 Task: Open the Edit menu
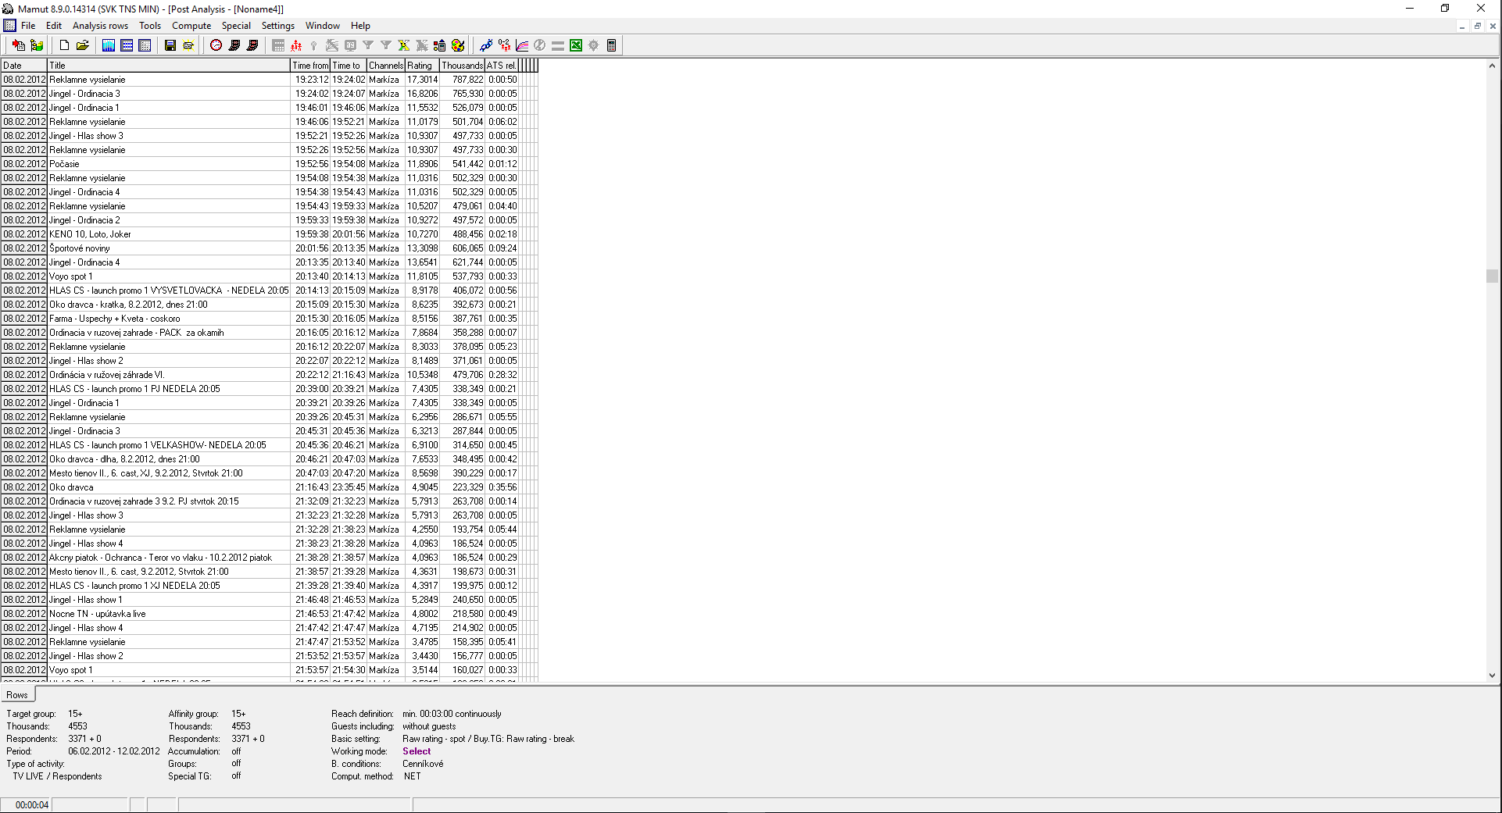click(54, 26)
